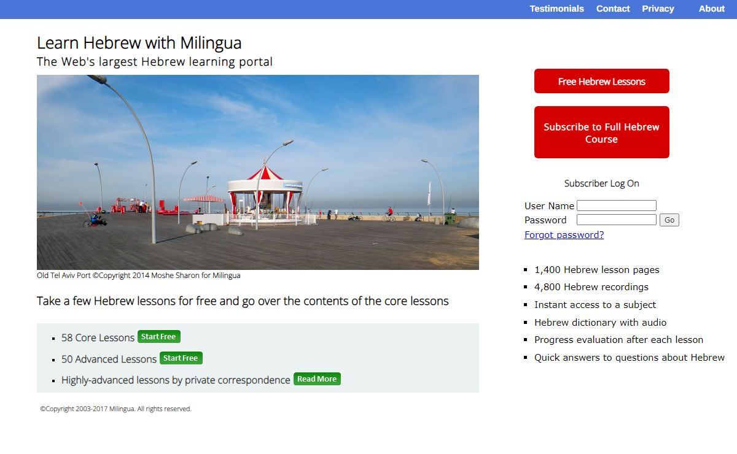Click the '58 Core Lessons' text
This screenshot has height=454, width=737.
[x=98, y=338]
